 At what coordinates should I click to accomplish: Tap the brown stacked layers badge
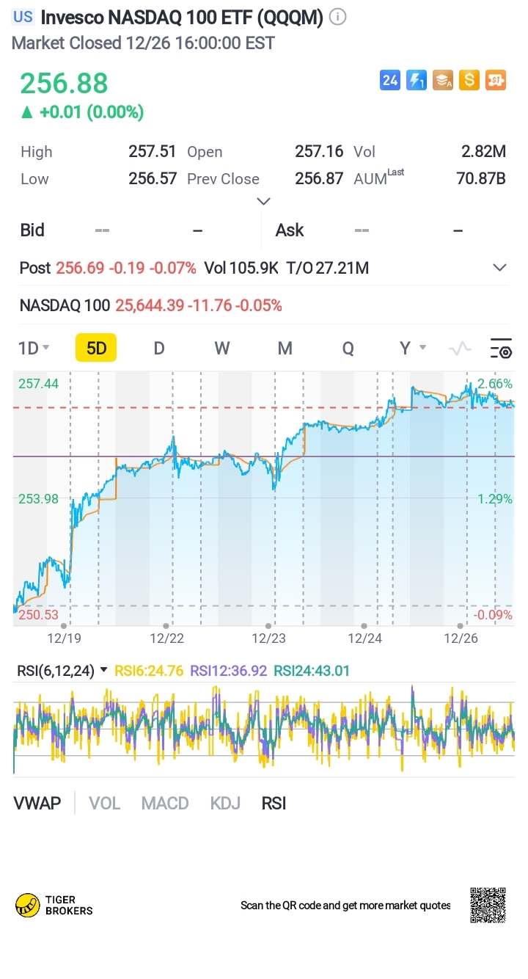[x=443, y=80]
